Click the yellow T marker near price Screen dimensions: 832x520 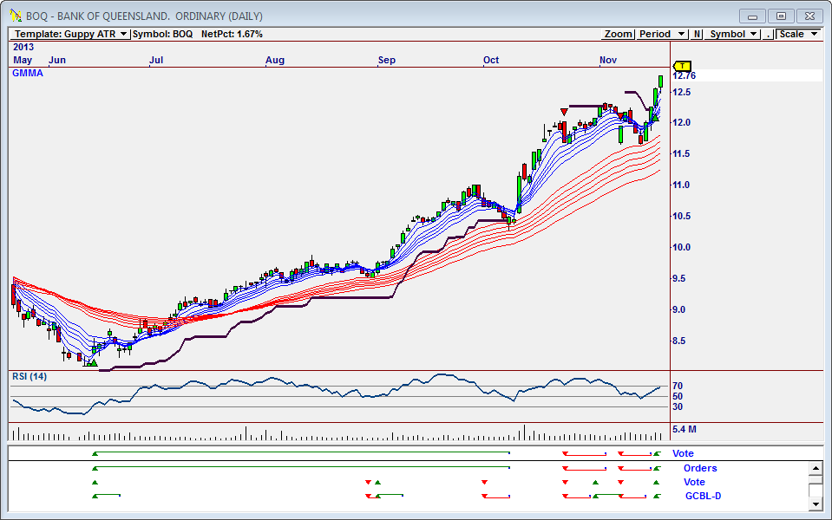pos(682,66)
